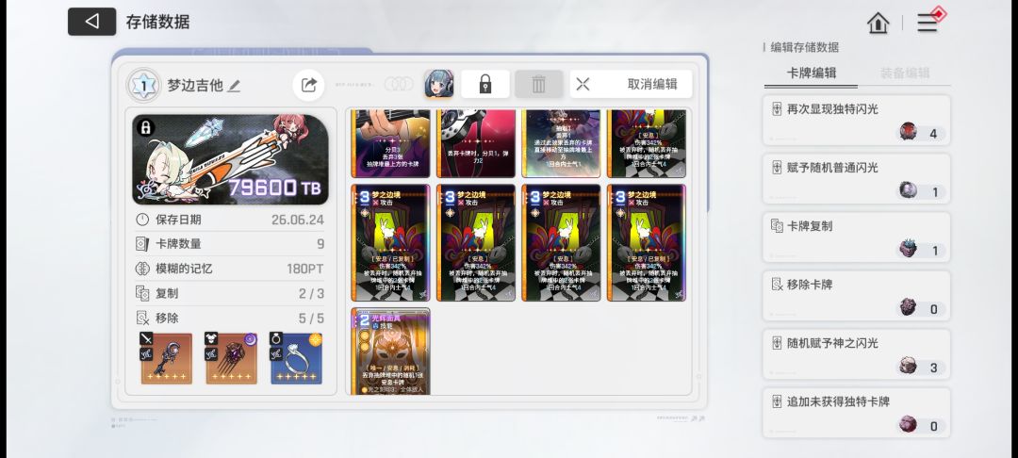Click the lock icon on the banner image

coord(146,127)
